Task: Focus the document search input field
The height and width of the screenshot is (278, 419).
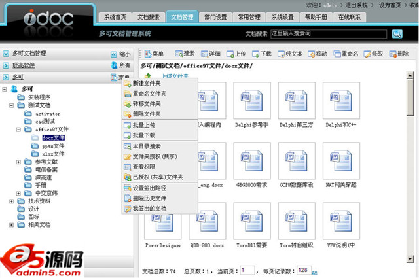Action: (329, 33)
